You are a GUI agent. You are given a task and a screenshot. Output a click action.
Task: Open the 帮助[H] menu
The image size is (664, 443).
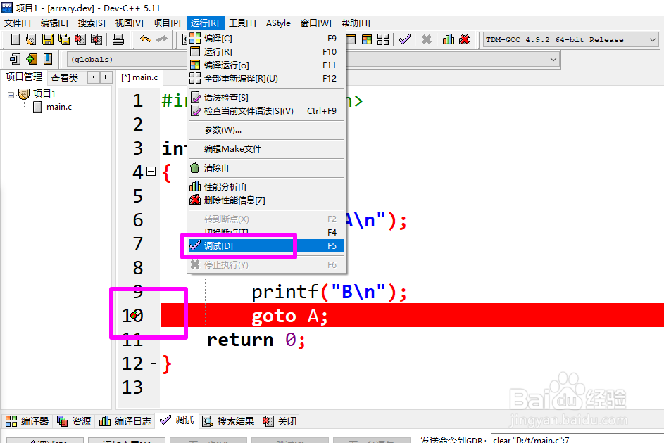pos(356,23)
